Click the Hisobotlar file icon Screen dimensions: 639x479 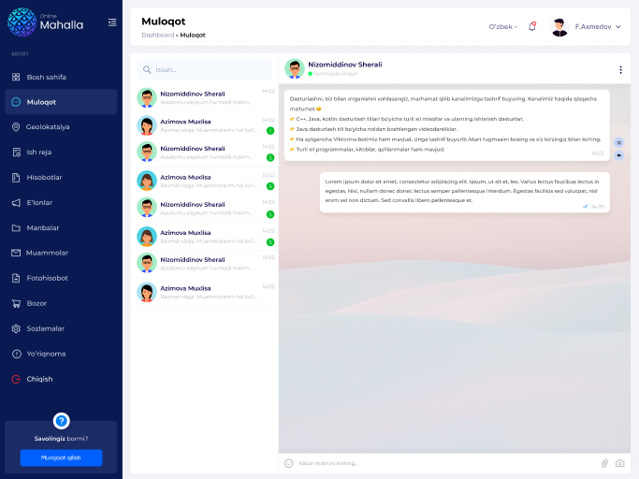[16, 178]
